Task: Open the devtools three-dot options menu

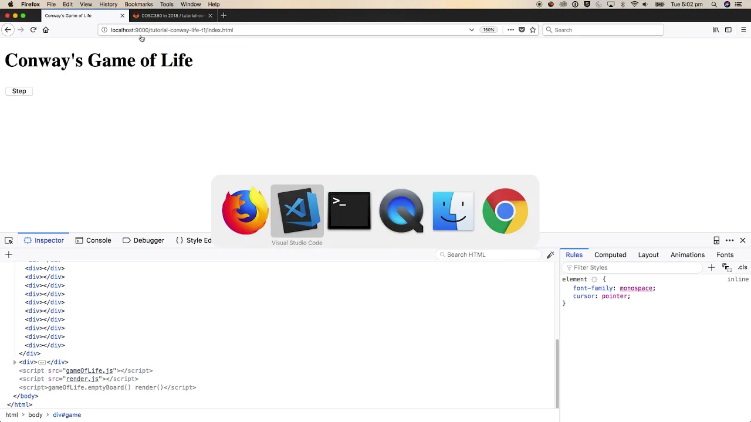Action: tap(730, 240)
